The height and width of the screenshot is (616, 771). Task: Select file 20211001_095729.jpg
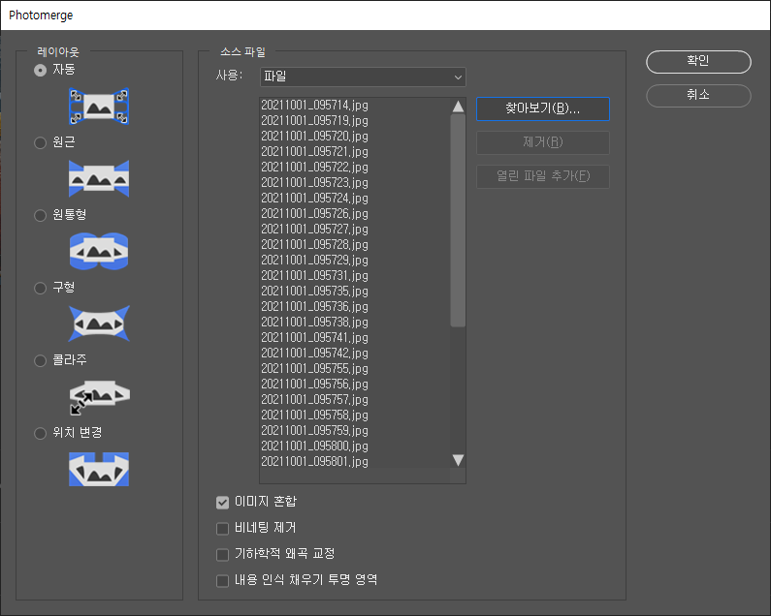pos(314,261)
